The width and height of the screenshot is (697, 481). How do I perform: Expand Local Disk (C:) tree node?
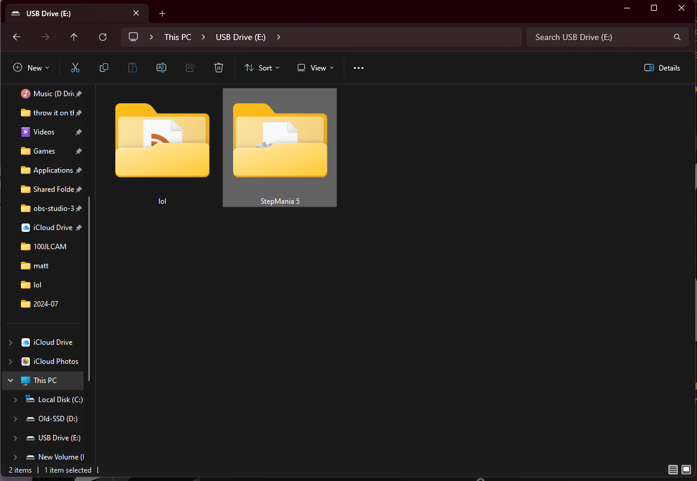coord(16,400)
